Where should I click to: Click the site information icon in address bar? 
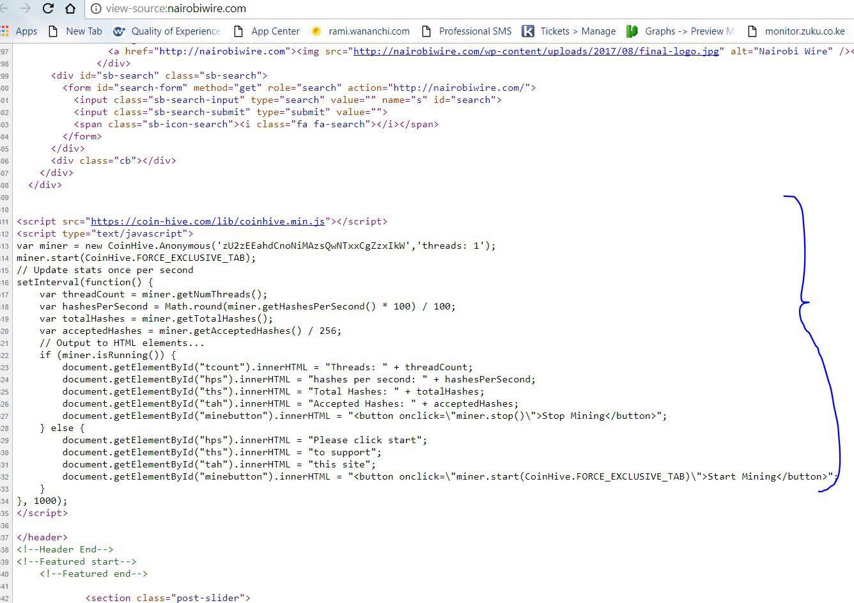(95, 9)
